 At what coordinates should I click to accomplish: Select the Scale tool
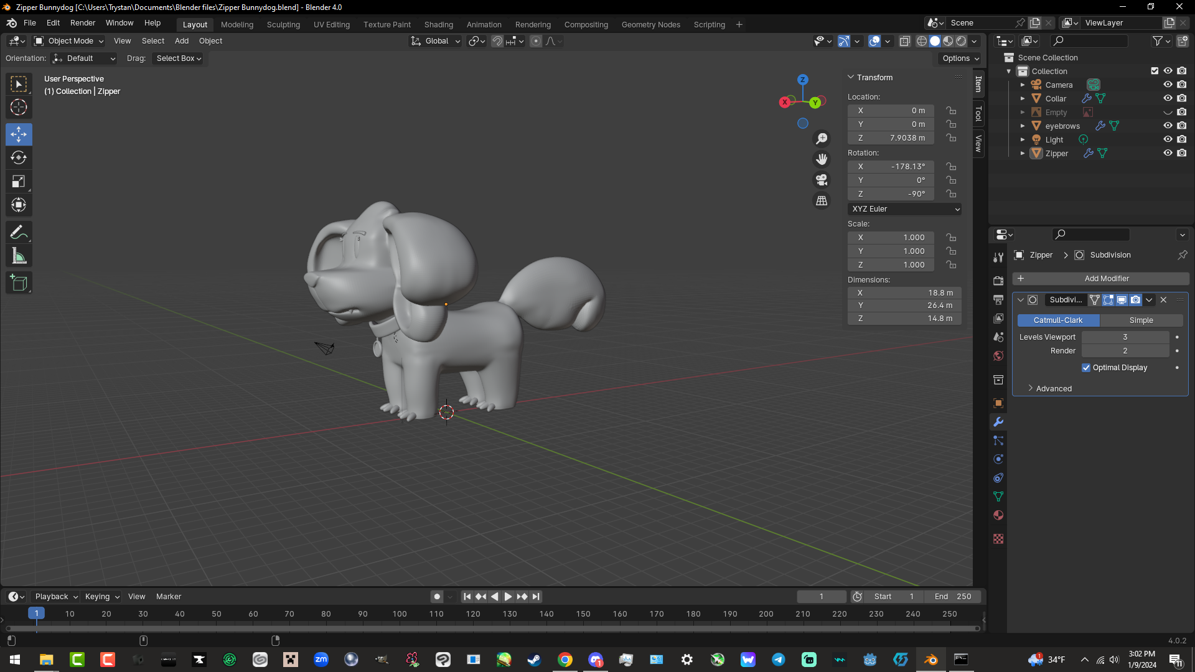pos(19,182)
